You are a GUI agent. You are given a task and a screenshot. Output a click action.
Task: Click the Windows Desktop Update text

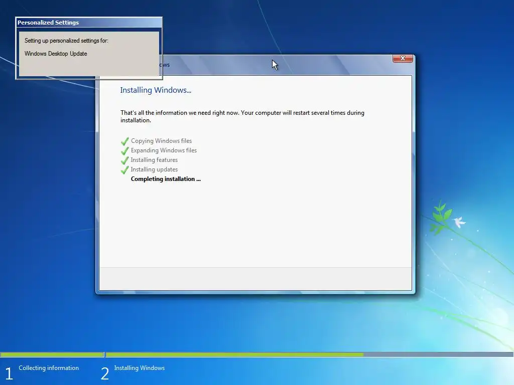(x=56, y=53)
